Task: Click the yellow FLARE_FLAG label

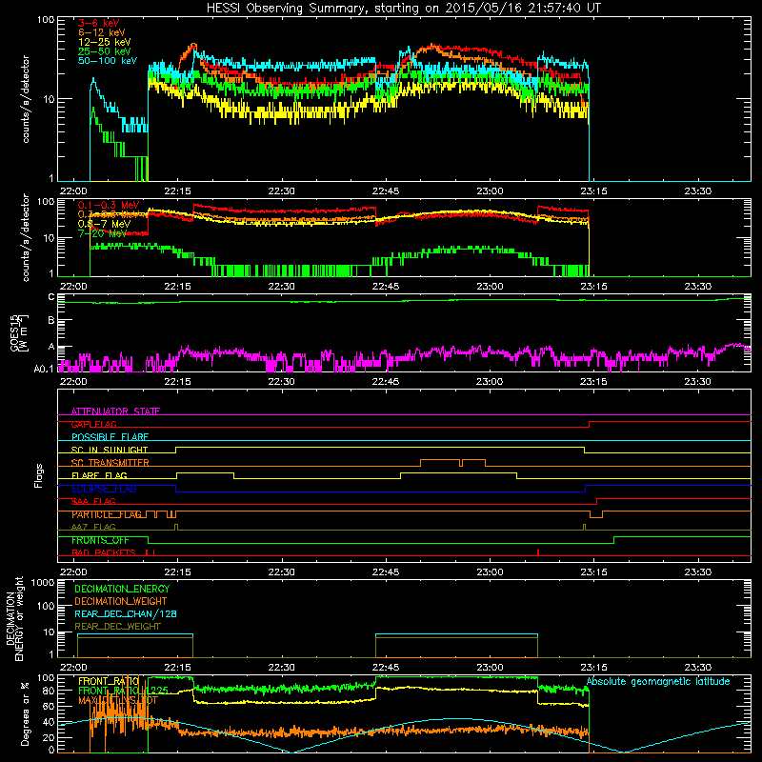Action: tap(99, 475)
